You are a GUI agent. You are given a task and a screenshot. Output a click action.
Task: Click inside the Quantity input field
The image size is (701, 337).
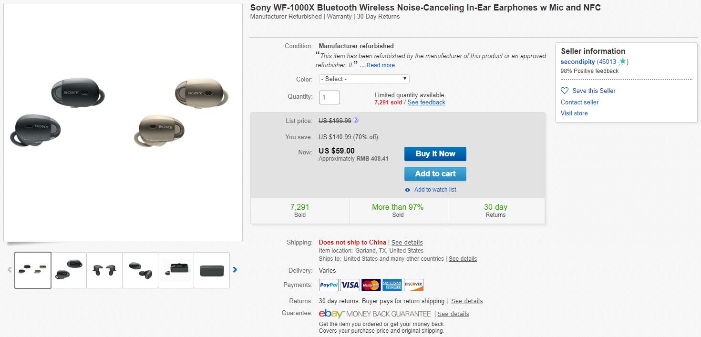pos(330,97)
